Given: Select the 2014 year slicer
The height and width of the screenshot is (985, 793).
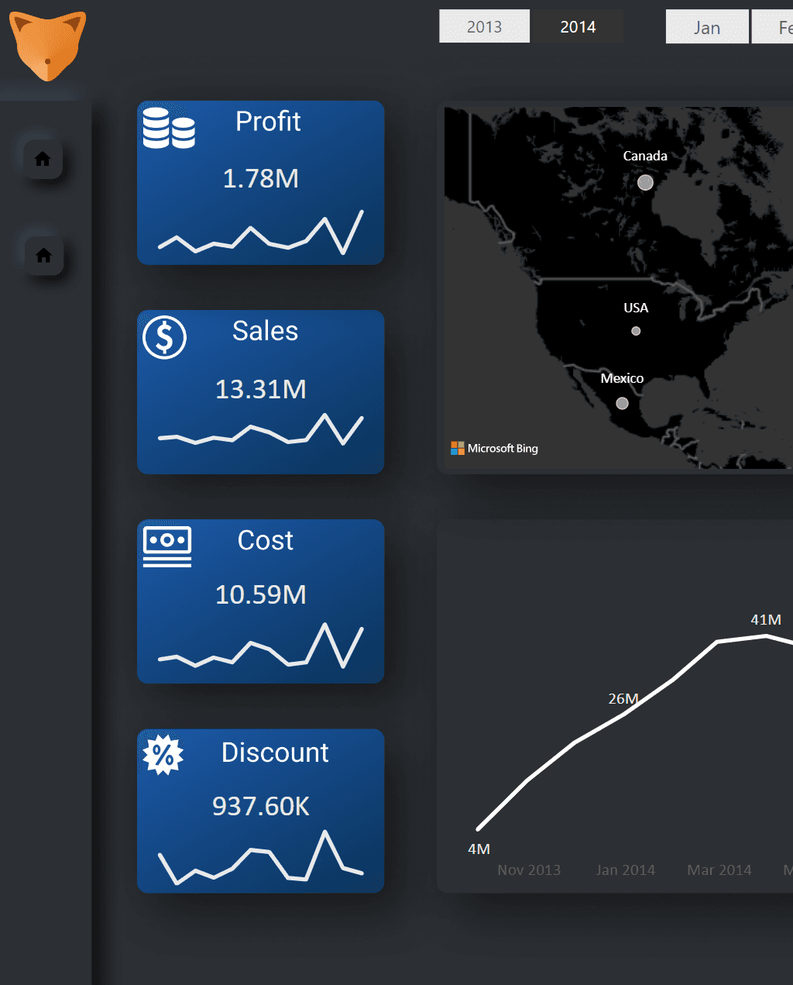Looking at the screenshot, I should [x=578, y=26].
